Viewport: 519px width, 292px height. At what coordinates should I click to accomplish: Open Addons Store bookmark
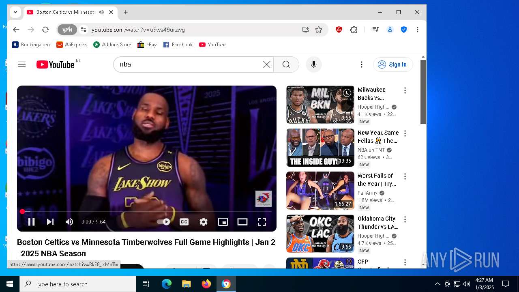pos(112,45)
